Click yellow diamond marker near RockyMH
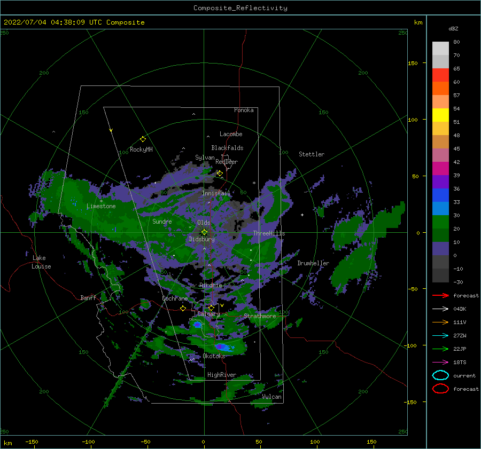The width and height of the screenshot is (481, 449). (143, 139)
